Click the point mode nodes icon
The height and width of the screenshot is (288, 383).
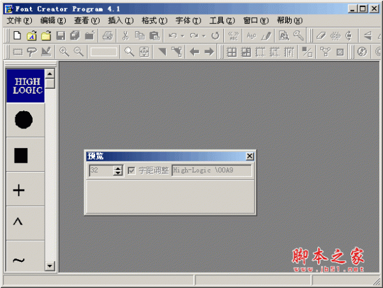177,52
